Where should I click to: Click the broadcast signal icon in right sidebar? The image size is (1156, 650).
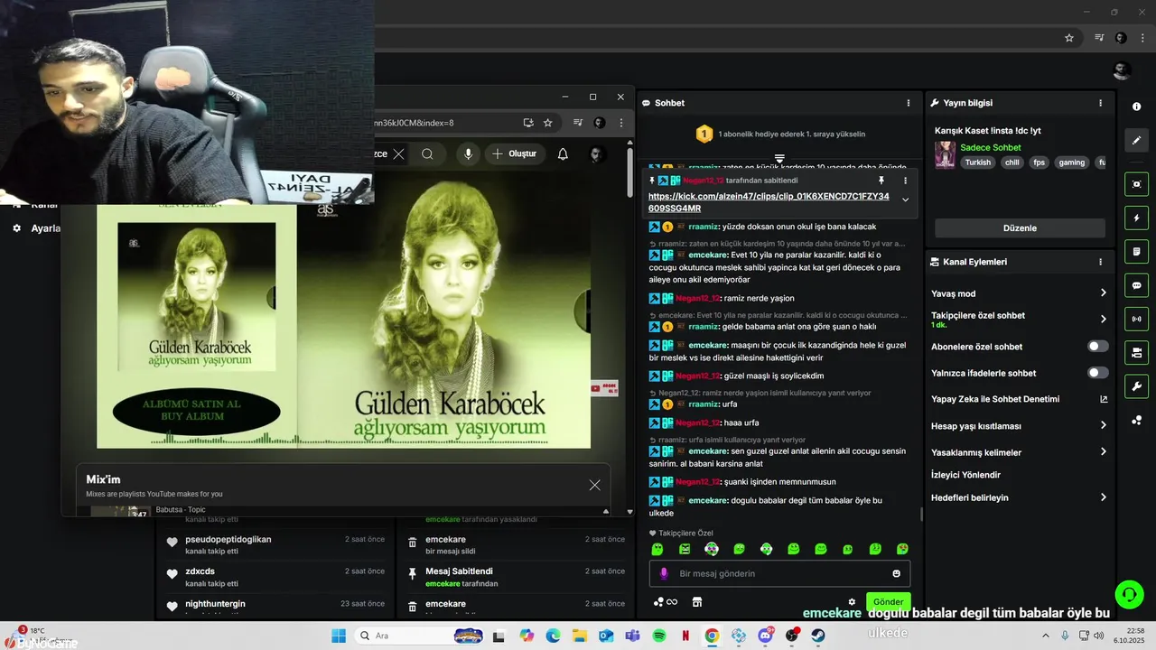click(x=1136, y=319)
